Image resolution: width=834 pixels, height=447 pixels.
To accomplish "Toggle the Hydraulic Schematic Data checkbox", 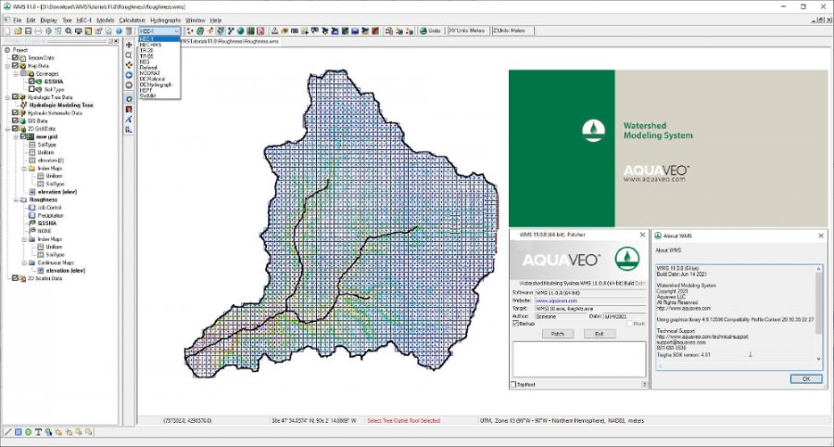I will (15, 113).
